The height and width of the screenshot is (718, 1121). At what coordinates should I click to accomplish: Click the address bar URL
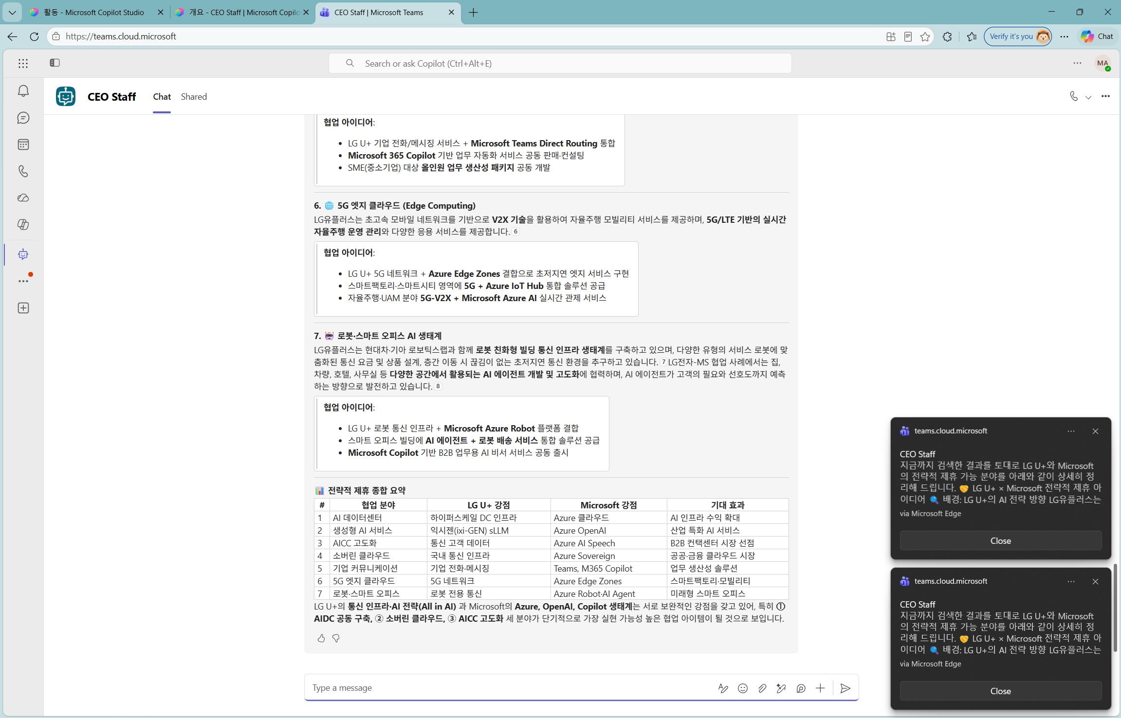pyautogui.click(x=121, y=36)
